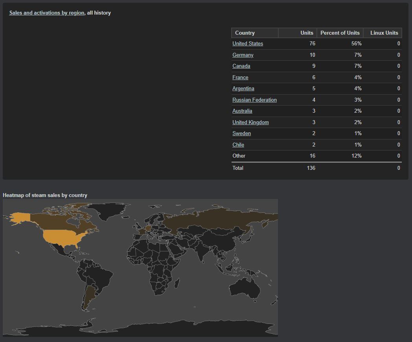The image size is (412, 342).
Task: Click the Linux Units column header
Action: click(383, 33)
